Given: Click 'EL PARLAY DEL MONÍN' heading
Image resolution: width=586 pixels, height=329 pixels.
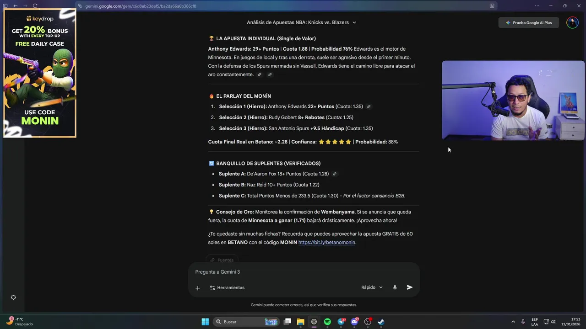Looking at the screenshot, I should point(244,96).
